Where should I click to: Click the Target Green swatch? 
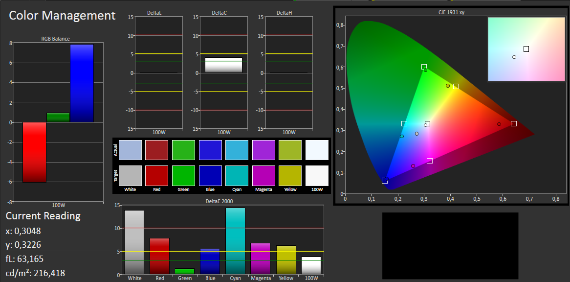pyautogui.click(x=184, y=176)
